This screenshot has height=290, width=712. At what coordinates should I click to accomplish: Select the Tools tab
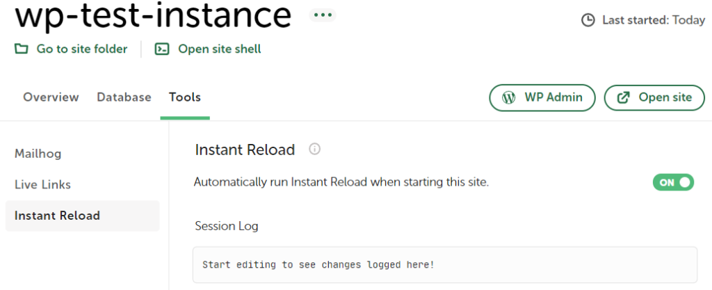[x=185, y=97]
